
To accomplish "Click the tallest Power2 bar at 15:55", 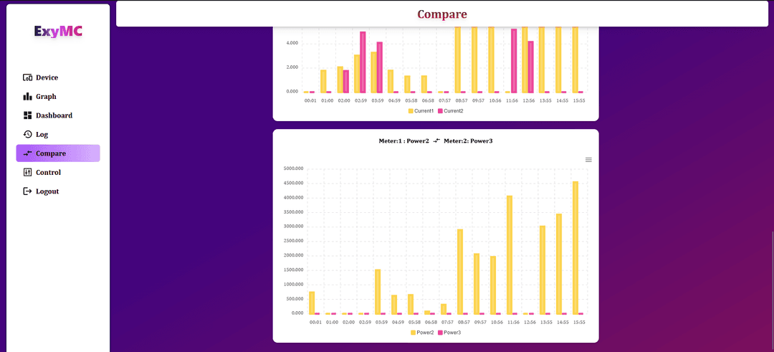I will [575, 247].
